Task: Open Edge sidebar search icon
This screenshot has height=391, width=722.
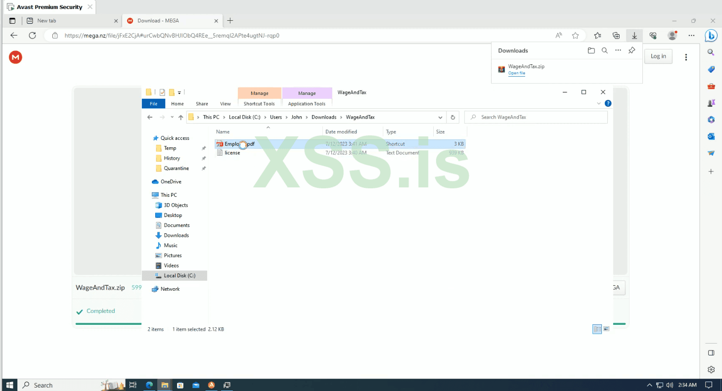Action: tap(711, 52)
